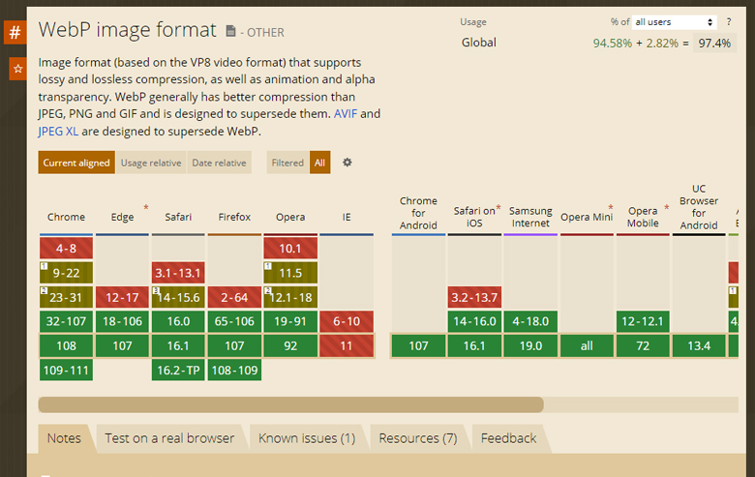Click the IE column header

pyautogui.click(x=347, y=217)
